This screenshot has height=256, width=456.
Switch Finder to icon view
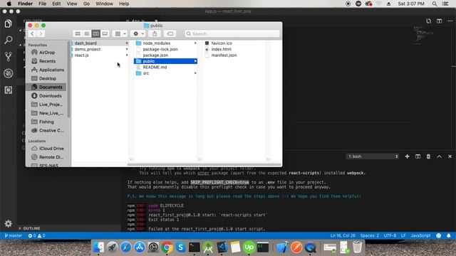coord(78,33)
